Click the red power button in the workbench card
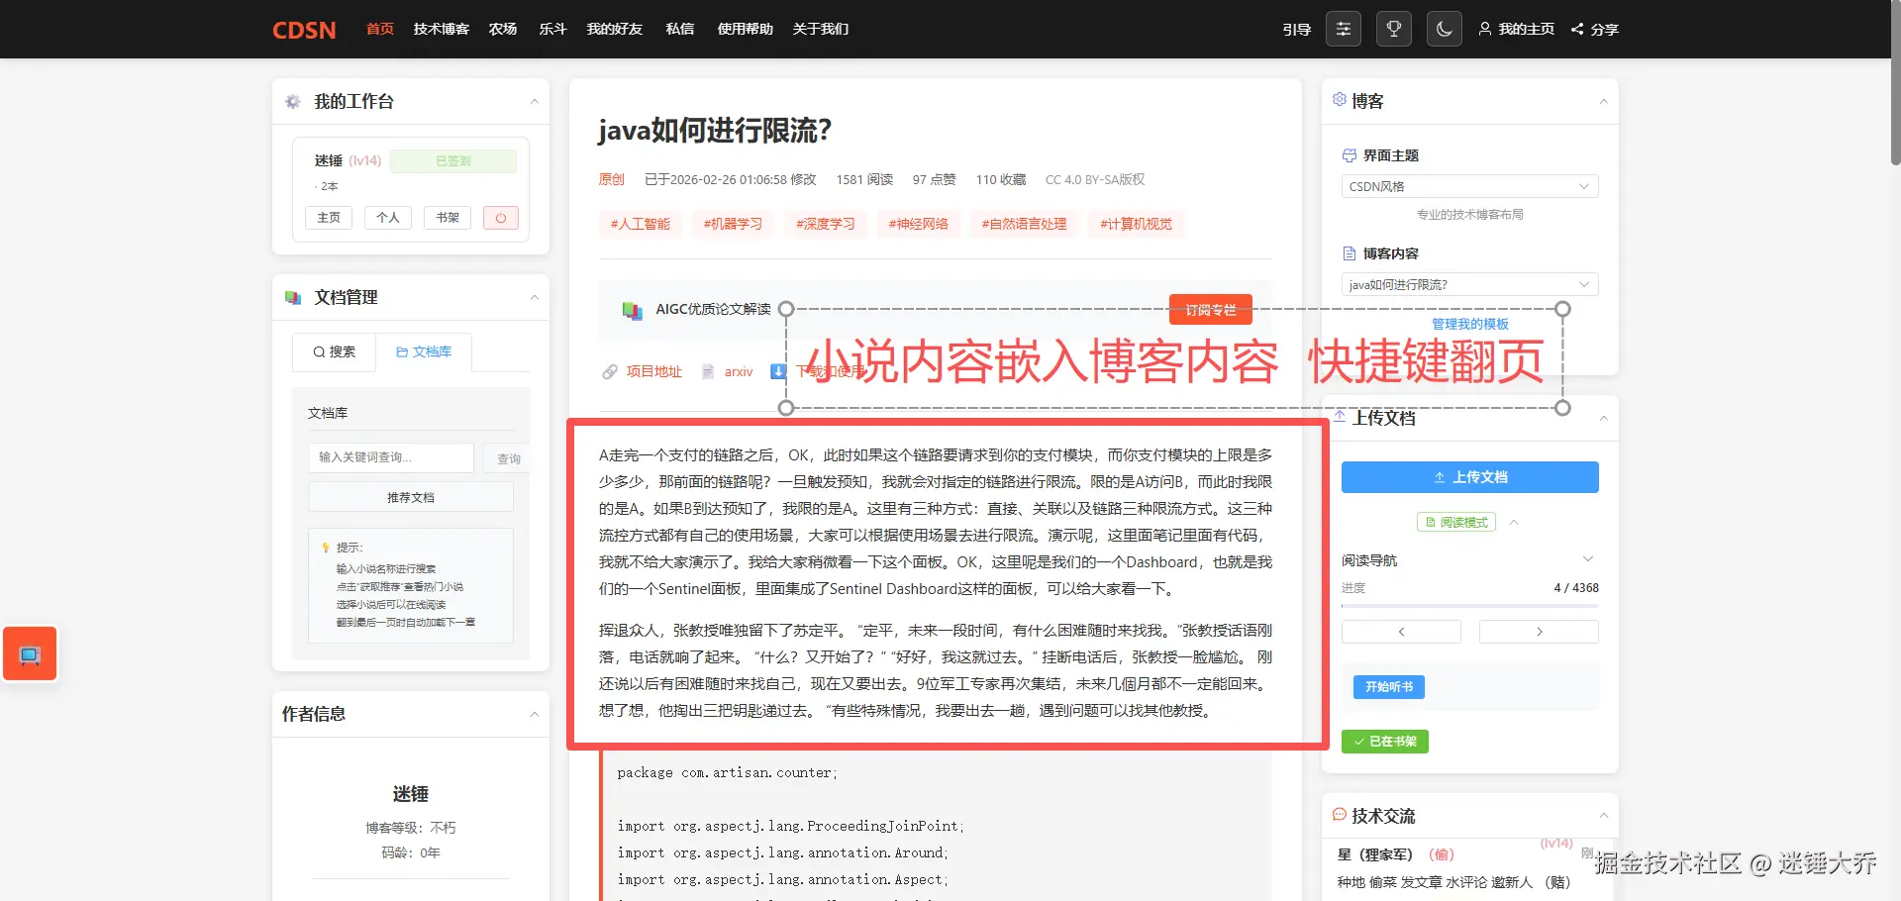Viewport: 1901px width, 901px height. tap(501, 218)
